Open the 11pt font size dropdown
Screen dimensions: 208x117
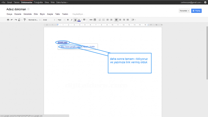(x=61, y=20)
